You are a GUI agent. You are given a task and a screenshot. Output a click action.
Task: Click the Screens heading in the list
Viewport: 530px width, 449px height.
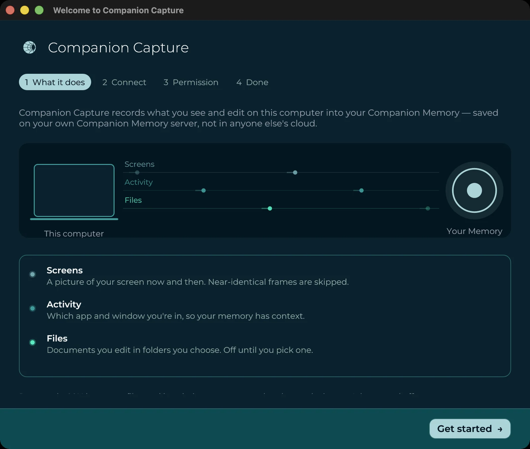(65, 270)
